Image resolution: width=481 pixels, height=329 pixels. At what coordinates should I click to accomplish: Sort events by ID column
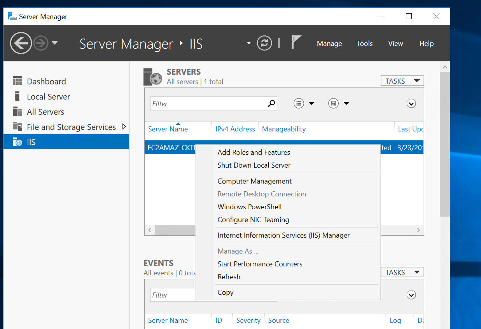tap(219, 320)
